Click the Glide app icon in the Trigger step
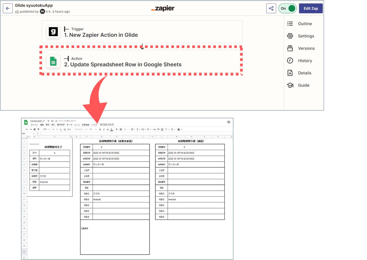Viewport: 367px width, 260px height. (x=53, y=32)
